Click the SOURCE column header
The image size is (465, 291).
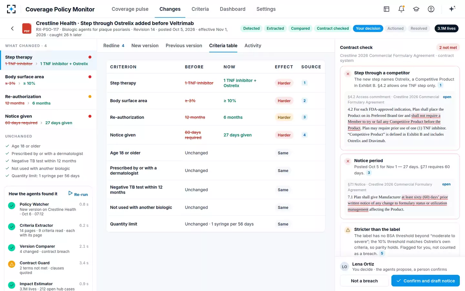click(x=311, y=67)
